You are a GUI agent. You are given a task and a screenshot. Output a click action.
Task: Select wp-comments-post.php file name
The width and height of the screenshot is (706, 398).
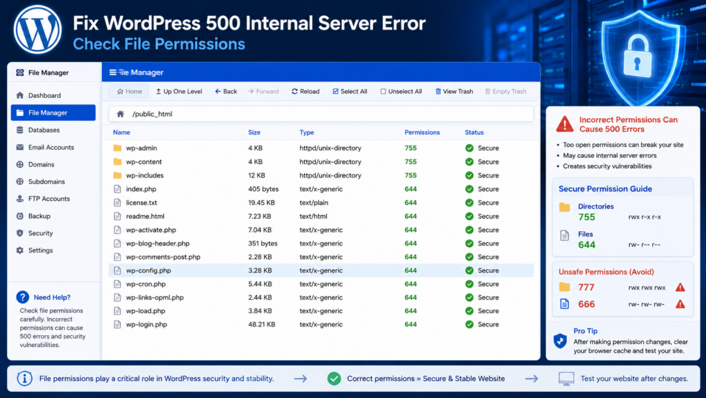point(163,257)
